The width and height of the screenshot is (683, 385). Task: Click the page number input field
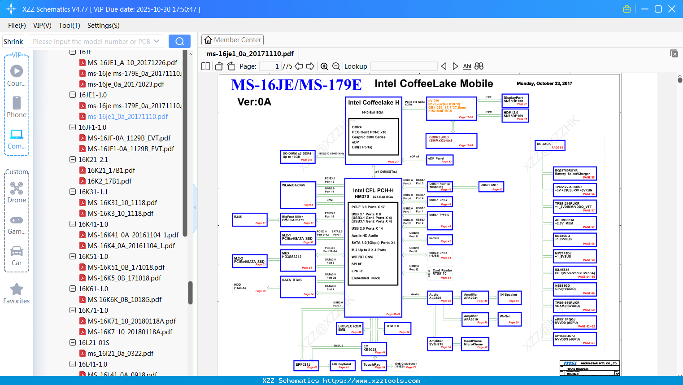pos(270,66)
